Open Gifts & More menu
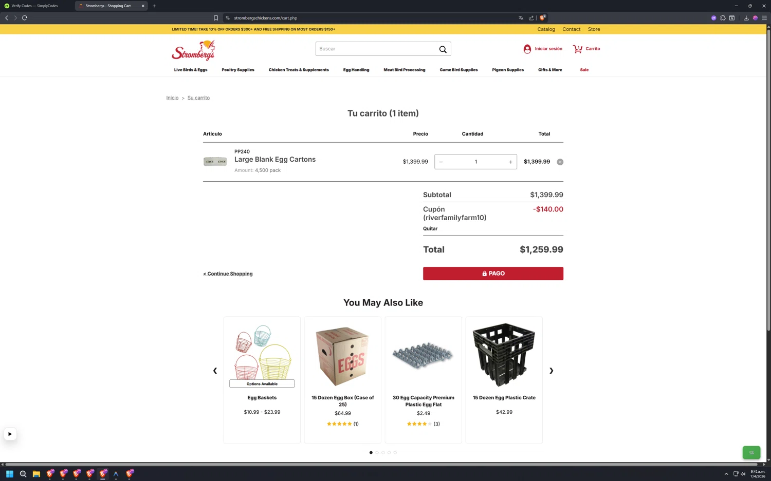The height and width of the screenshot is (481, 771). [x=550, y=70]
